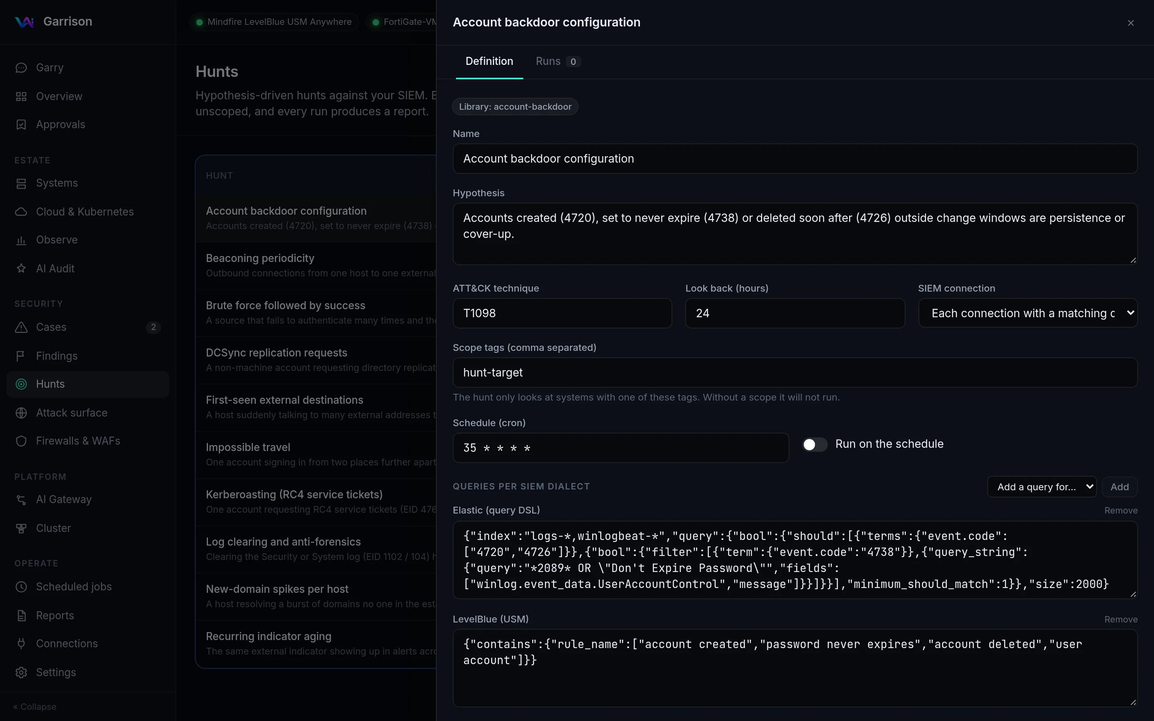Open Systems via its server icon
The width and height of the screenshot is (1154, 721).
[21, 183]
